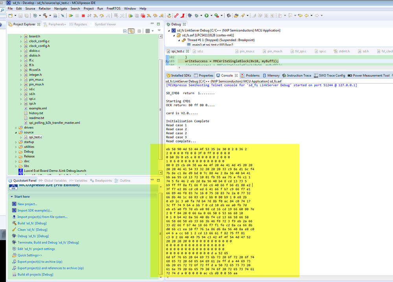
Task: Expand the startup folder
Action: point(16,142)
